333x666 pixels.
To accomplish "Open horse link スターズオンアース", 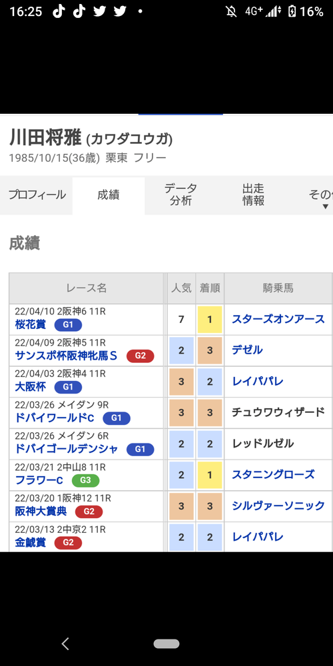I will point(278,319).
